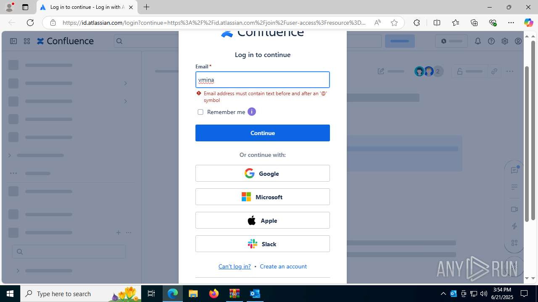This screenshot has width=538, height=302.
Task: Open Edge Favorites list icon
Action: (x=456, y=23)
